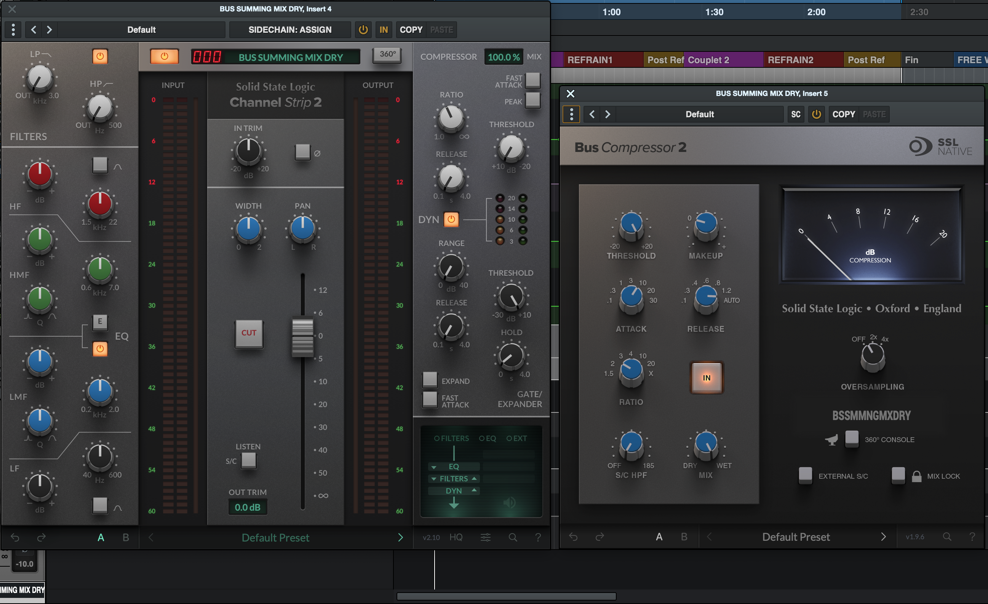Open Default preset dropdown in Bus Compressor header
Image resolution: width=988 pixels, height=604 pixels.
click(x=700, y=114)
